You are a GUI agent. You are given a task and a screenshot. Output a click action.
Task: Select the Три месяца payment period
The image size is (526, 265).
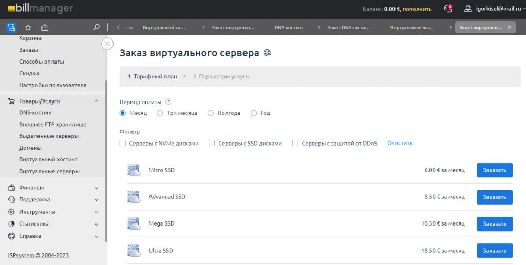[x=160, y=113]
